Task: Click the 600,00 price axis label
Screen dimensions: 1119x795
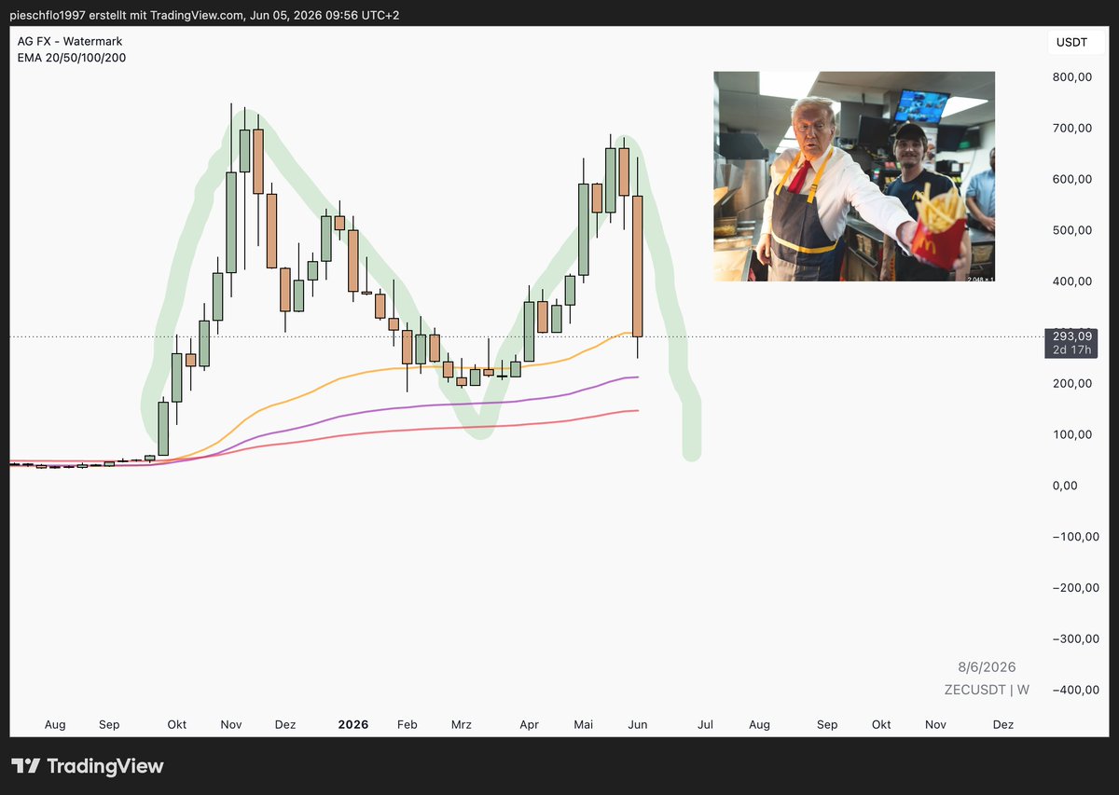Action: pos(1072,180)
